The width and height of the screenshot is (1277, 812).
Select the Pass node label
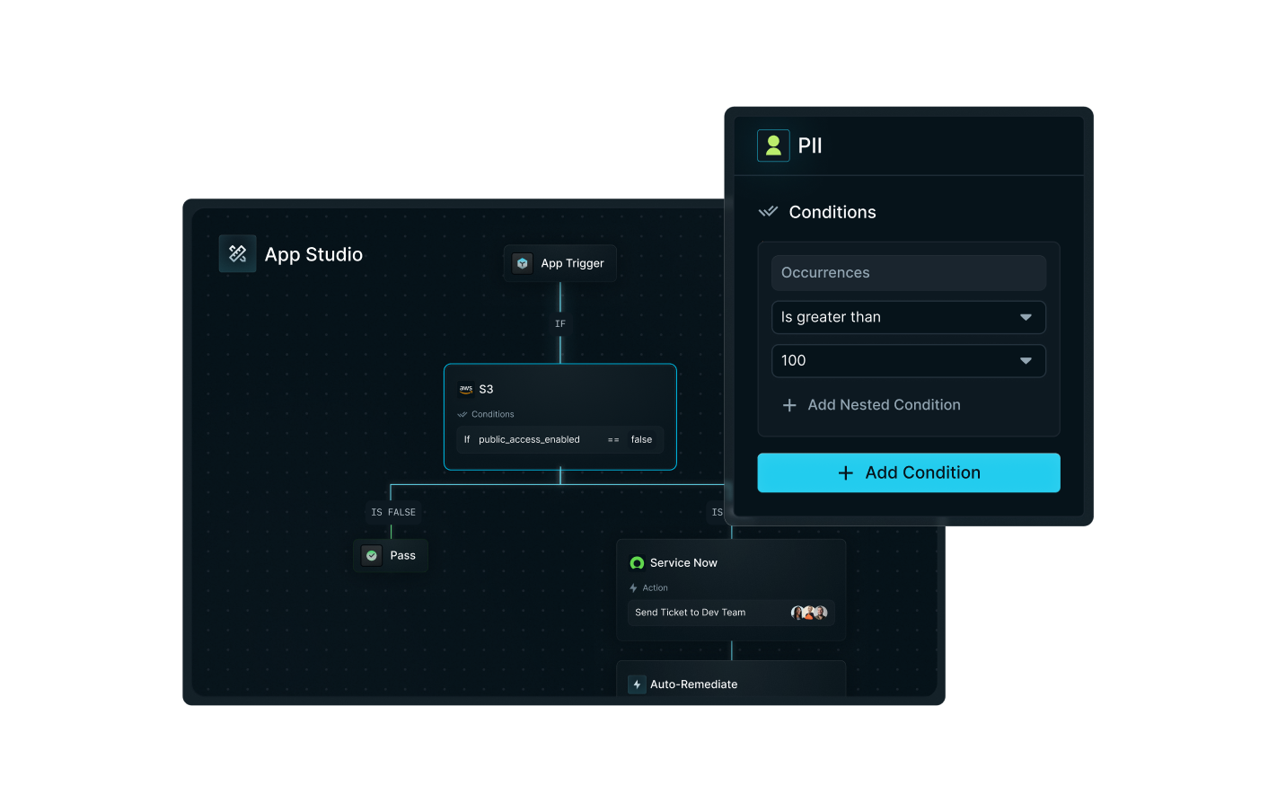pos(403,555)
